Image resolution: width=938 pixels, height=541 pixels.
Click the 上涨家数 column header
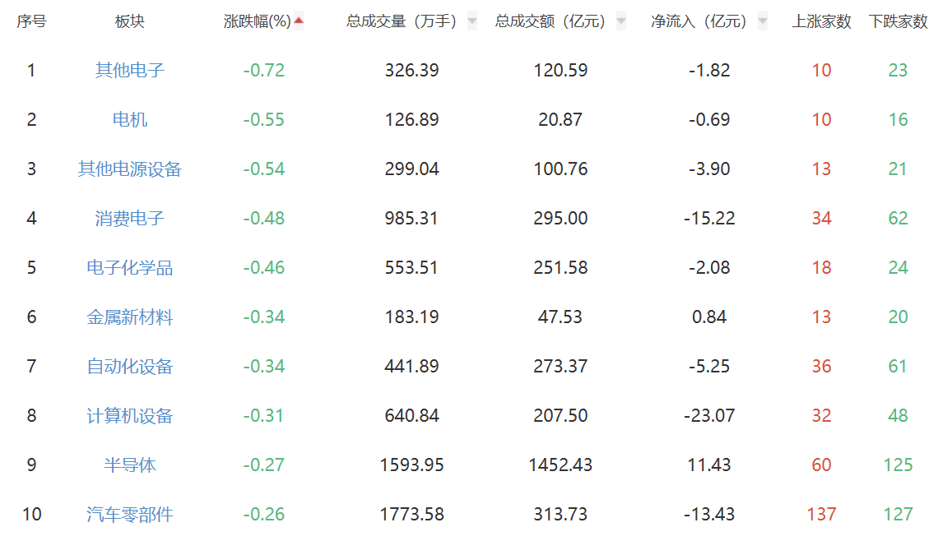[x=821, y=21]
